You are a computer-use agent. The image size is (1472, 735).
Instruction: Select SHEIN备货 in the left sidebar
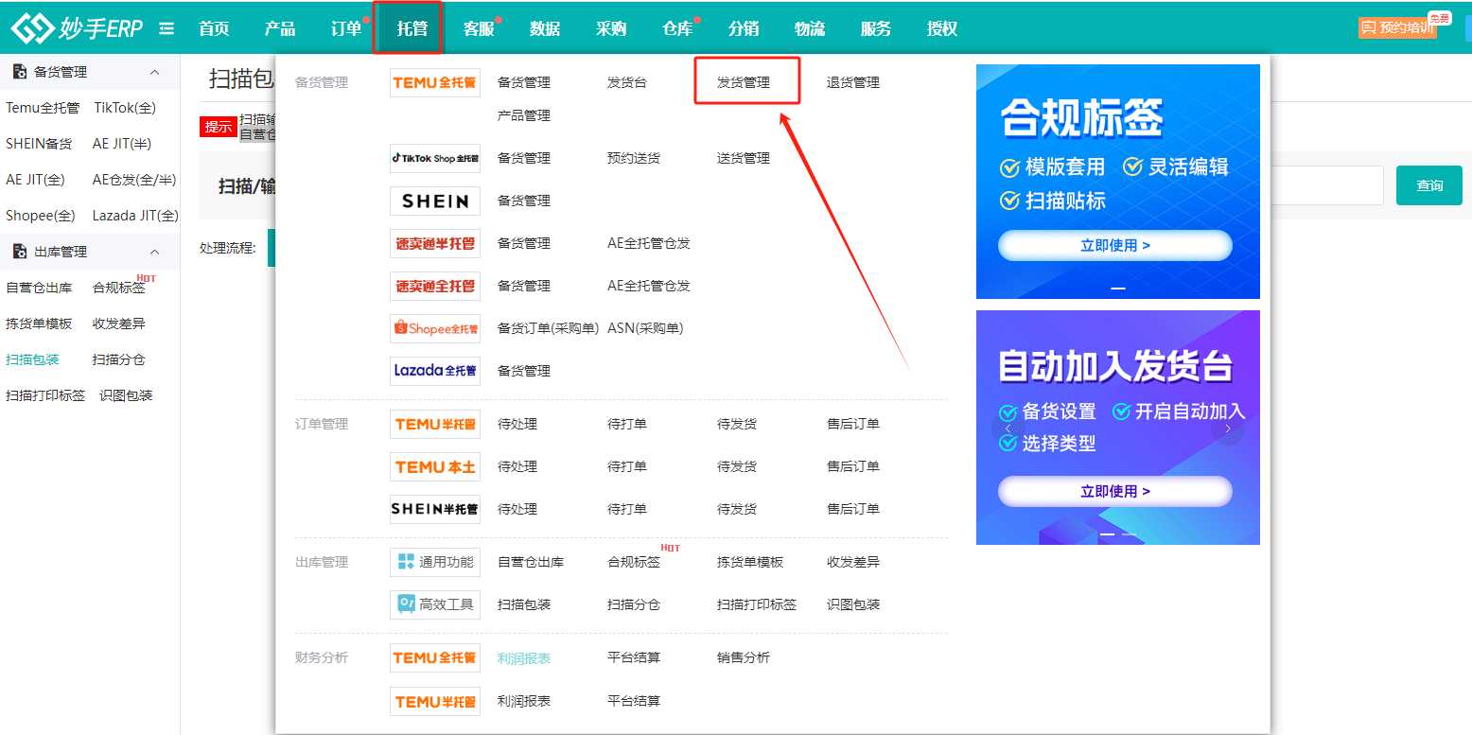[x=39, y=144]
